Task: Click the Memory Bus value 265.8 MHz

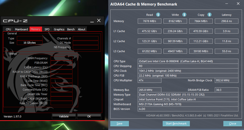Action: 150,90
